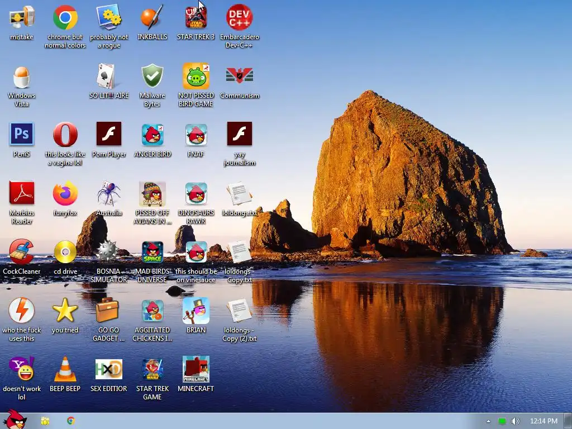This screenshot has width=572, height=429.
Task: Select the Windows Vista egg icon
Action: 22,76
